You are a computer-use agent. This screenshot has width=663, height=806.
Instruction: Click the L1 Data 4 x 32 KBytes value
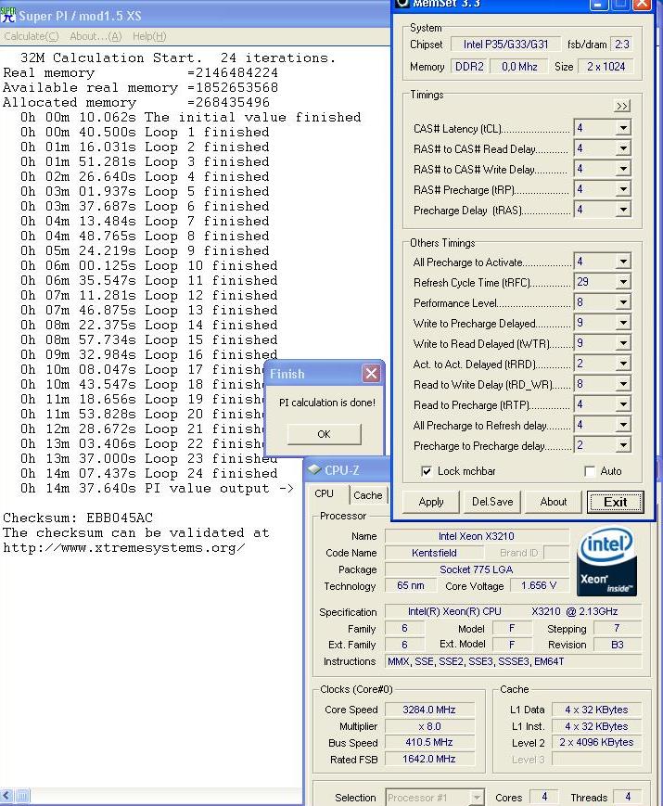[x=596, y=710]
